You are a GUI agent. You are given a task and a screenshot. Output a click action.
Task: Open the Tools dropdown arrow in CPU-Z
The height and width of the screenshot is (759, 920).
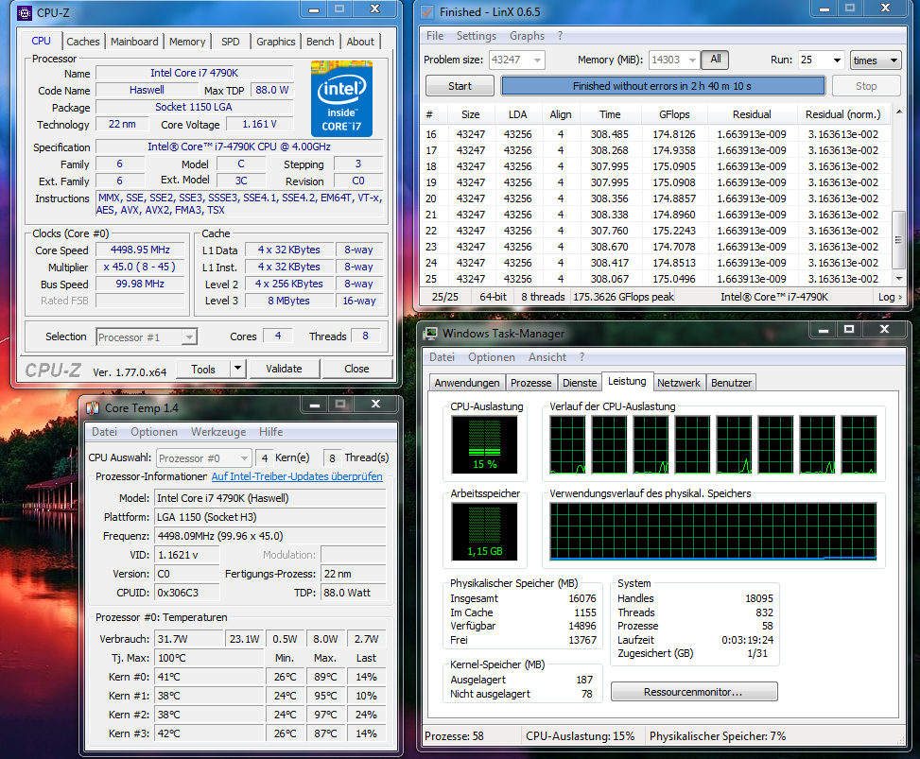[x=237, y=369]
